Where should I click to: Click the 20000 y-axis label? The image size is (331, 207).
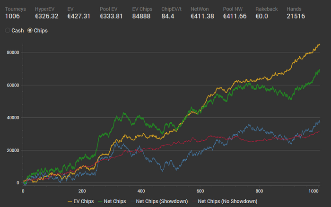pyautogui.click(x=13, y=150)
